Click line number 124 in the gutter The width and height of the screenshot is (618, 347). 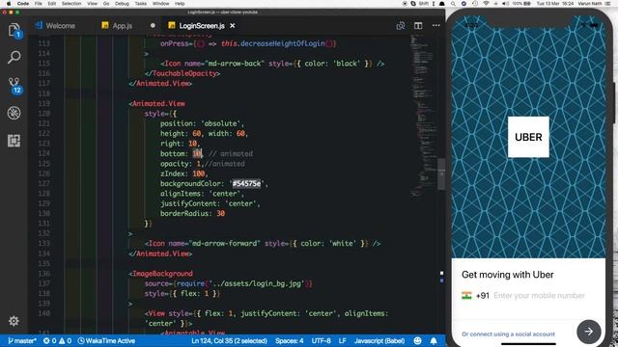(x=44, y=153)
